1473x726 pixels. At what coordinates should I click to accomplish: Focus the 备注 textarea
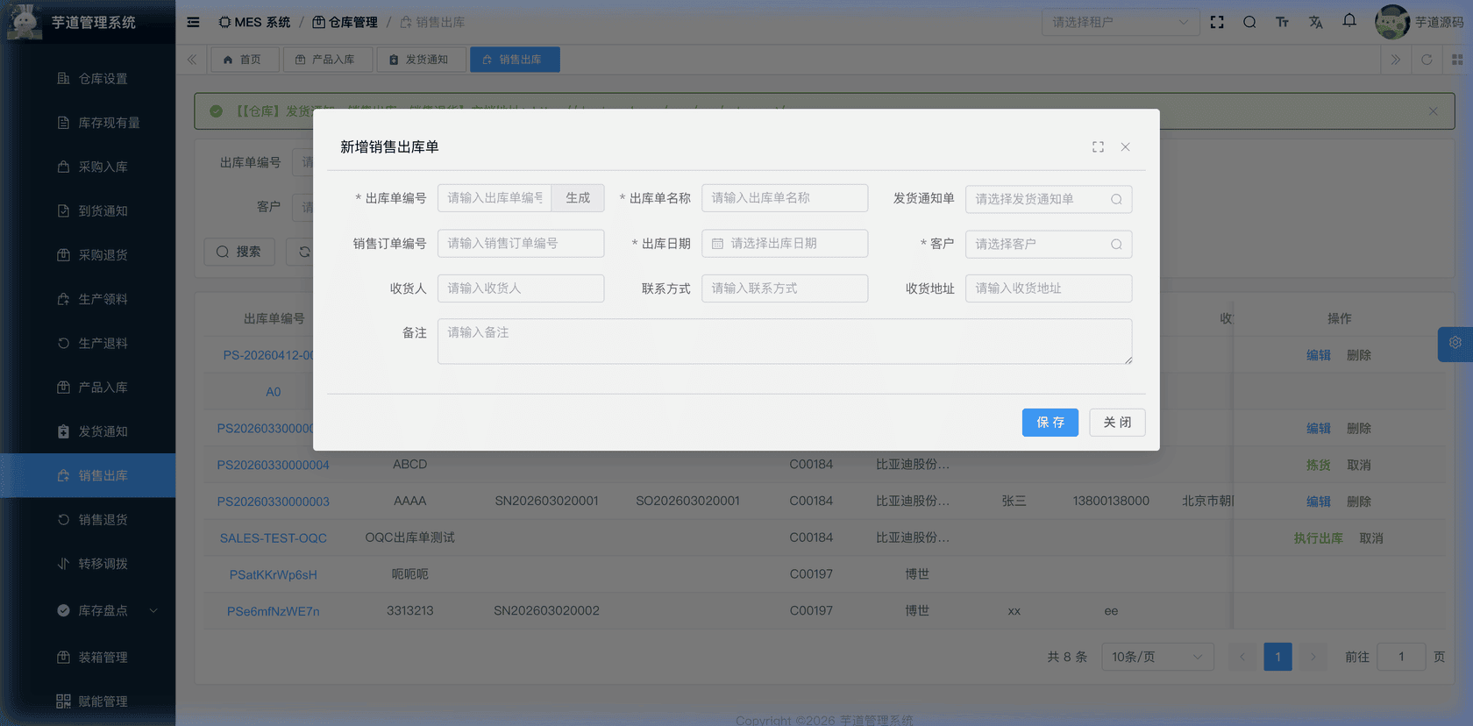(785, 341)
